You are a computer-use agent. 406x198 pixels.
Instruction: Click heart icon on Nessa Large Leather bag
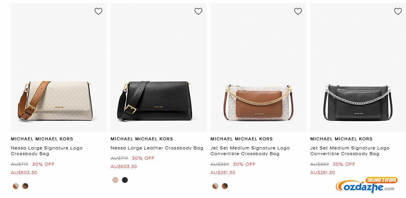tap(198, 11)
